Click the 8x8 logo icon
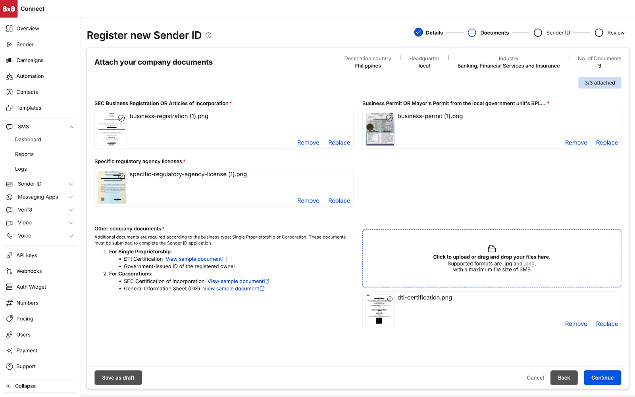Screen dimensions: 635x397 [9, 9]
